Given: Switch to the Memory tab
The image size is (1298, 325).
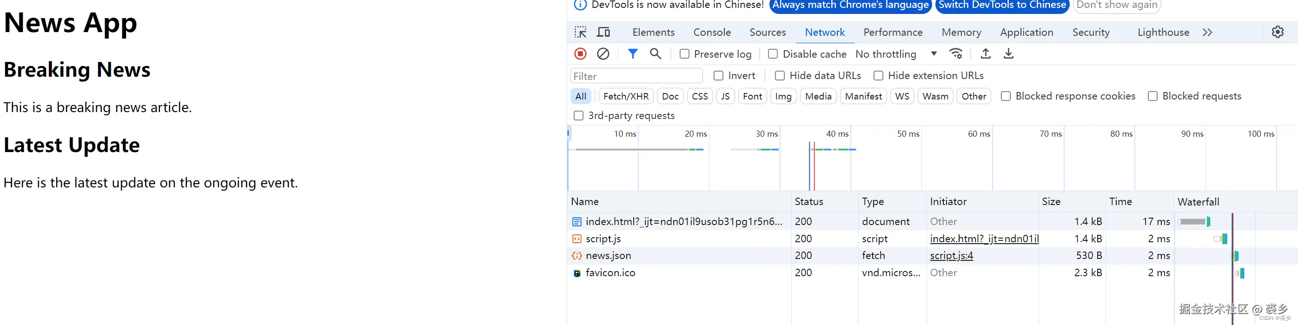Looking at the screenshot, I should pos(961,32).
